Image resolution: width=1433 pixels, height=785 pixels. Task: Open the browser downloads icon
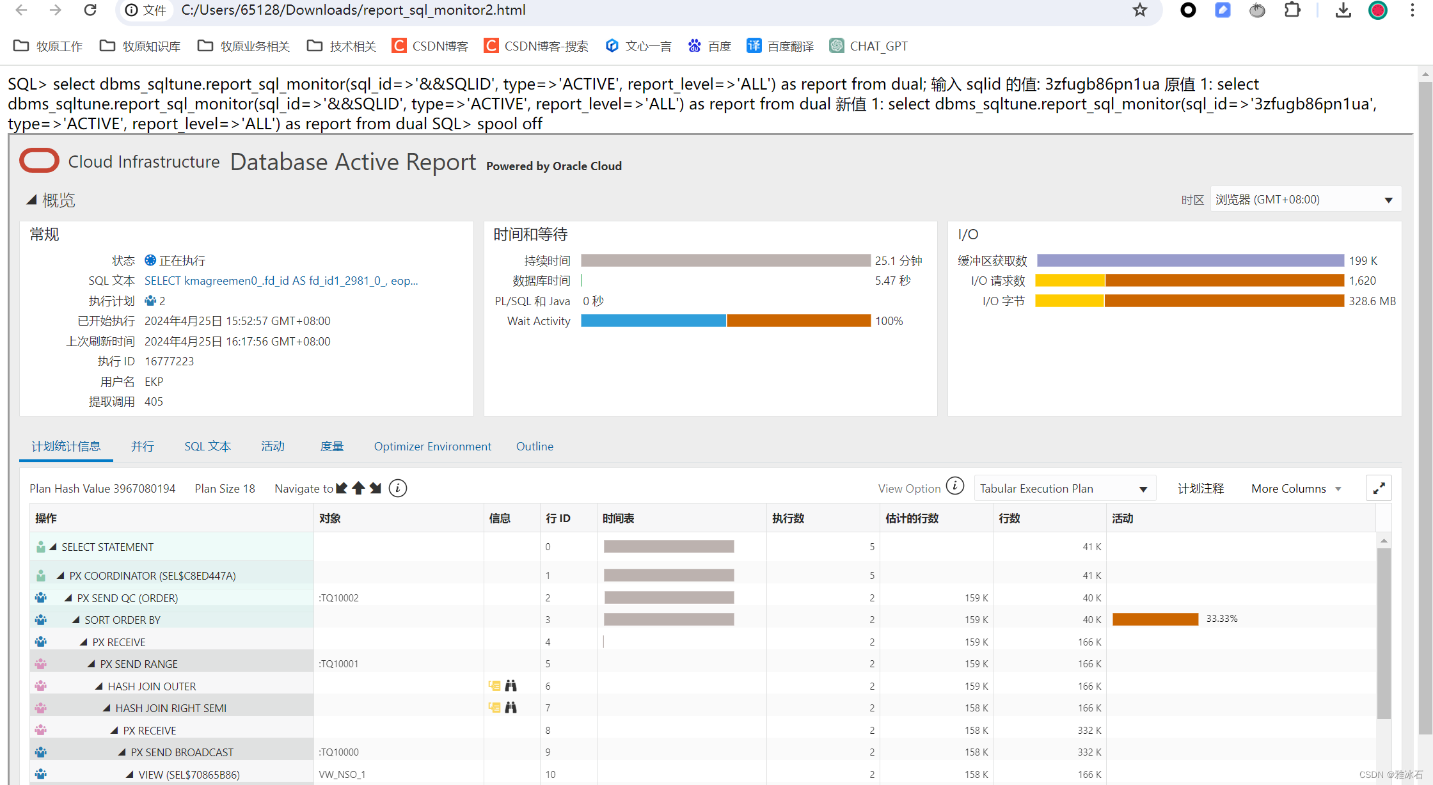1343,10
